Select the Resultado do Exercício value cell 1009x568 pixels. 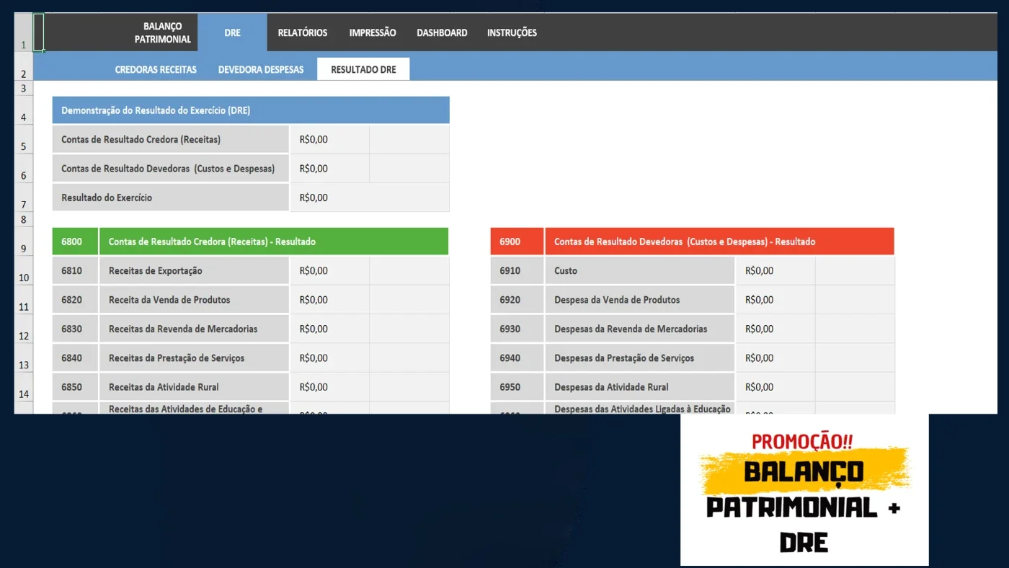(x=329, y=198)
